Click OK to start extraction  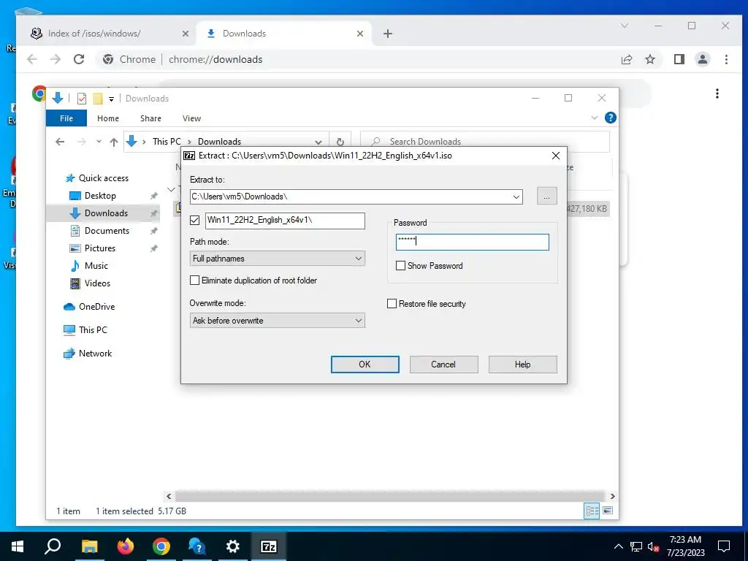coord(365,365)
